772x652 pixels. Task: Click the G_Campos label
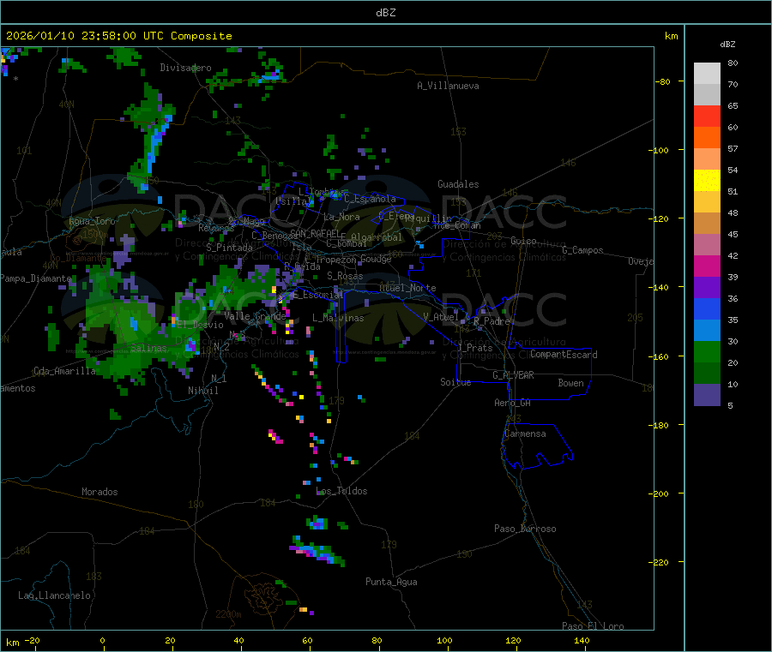pos(582,250)
